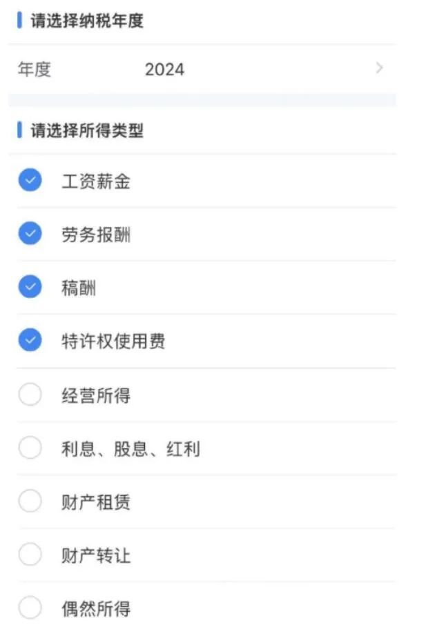Check the 利息、股息、红利 income type

30,447
